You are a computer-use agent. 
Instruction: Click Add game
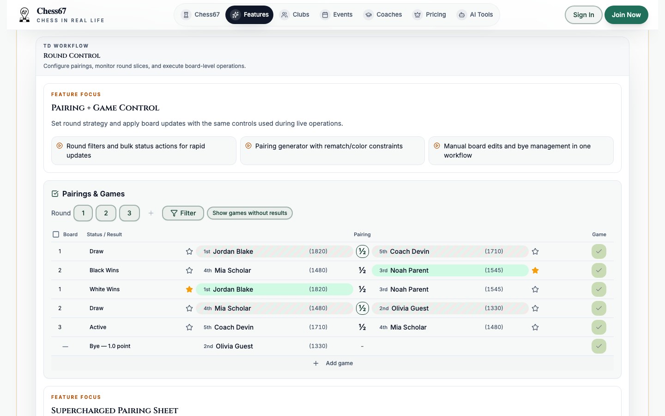coord(332,363)
